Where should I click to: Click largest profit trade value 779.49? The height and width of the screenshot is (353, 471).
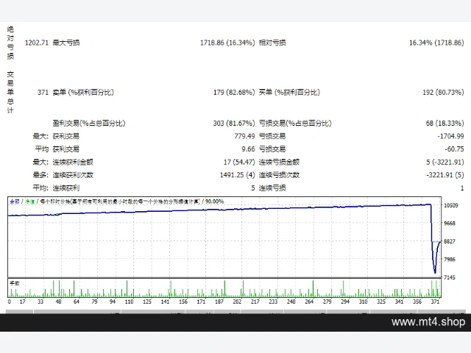tap(244, 136)
